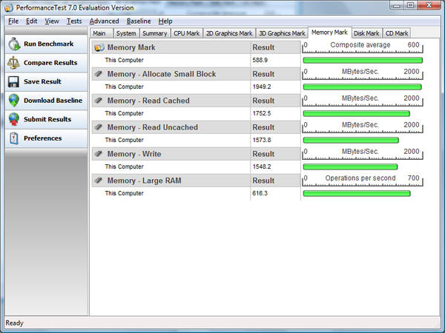Click the Memory Mark header icon
Viewport: 445px width, 333px height.
pos(99,47)
